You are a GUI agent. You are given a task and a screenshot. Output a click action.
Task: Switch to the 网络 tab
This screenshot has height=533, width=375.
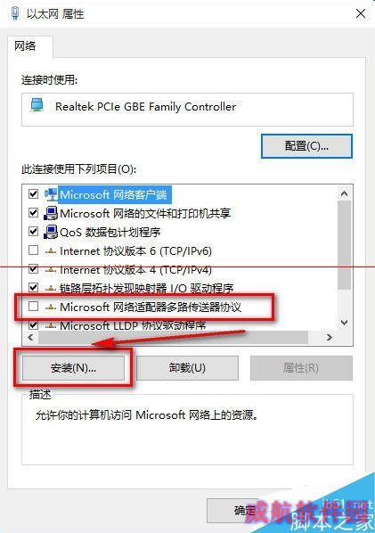[x=25, y=45]
